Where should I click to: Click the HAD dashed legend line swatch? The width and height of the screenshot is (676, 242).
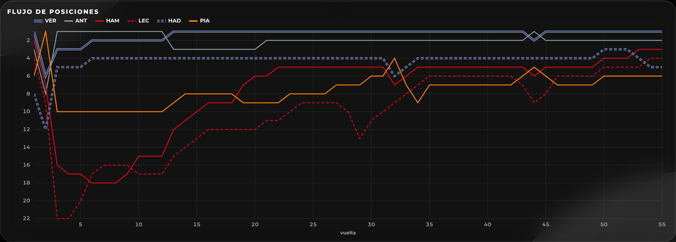pyautogui.click(x=161, y=21)
